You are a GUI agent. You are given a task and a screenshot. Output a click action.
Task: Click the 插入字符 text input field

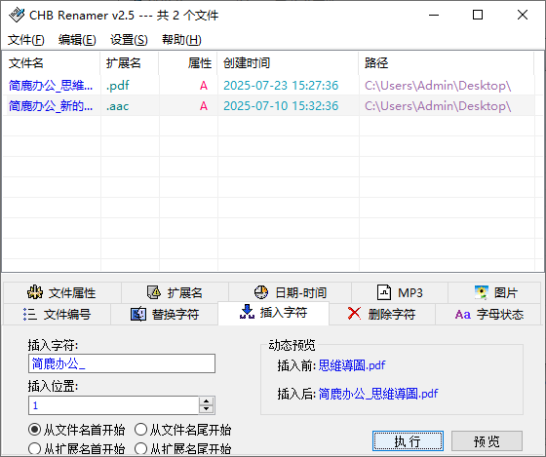pyautogui.click(x=122, y=363)
